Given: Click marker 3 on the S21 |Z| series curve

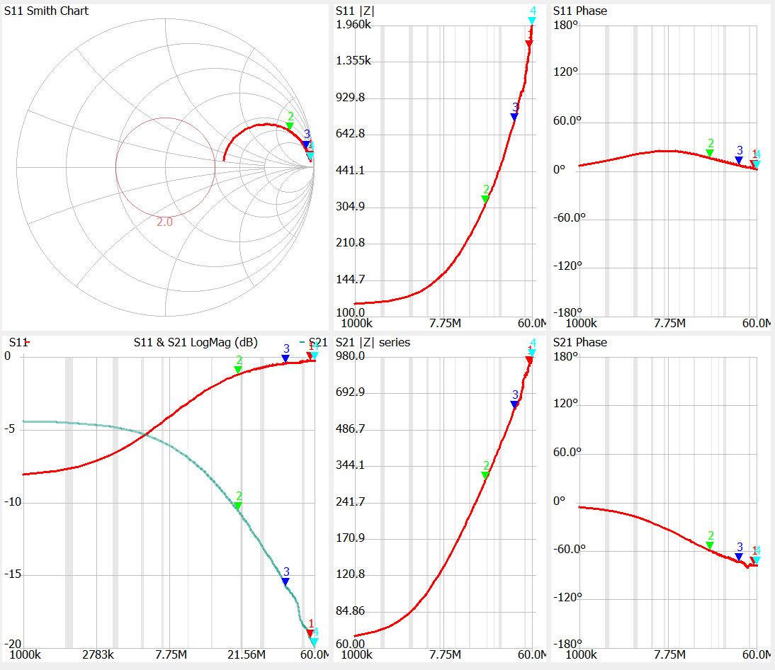Looking at the screenshot, I should [515, 404].
